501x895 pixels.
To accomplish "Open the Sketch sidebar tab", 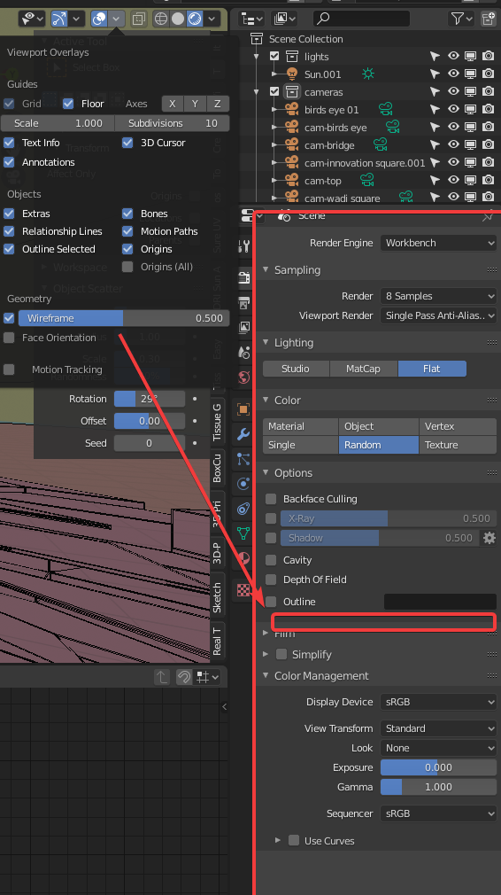I will (217, 597).
